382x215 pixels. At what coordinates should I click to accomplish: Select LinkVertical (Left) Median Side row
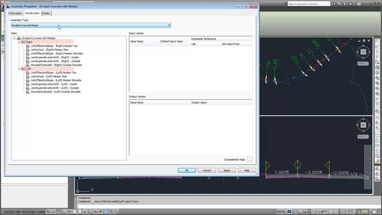coord(48,76)
